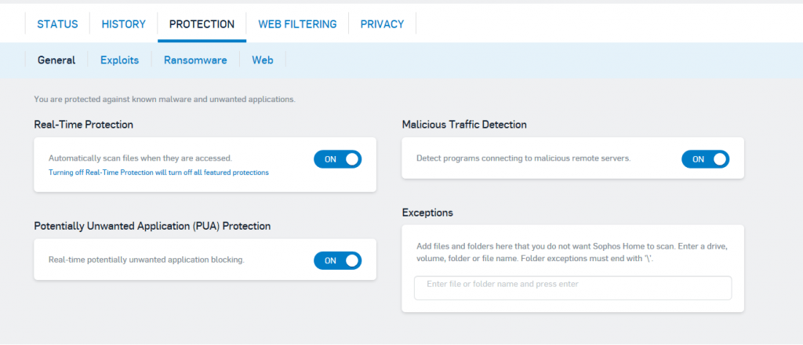The image size is (803, 345).
Task: Open the STATUS tab
Action: pyautogui.click(x=57, y=24)
